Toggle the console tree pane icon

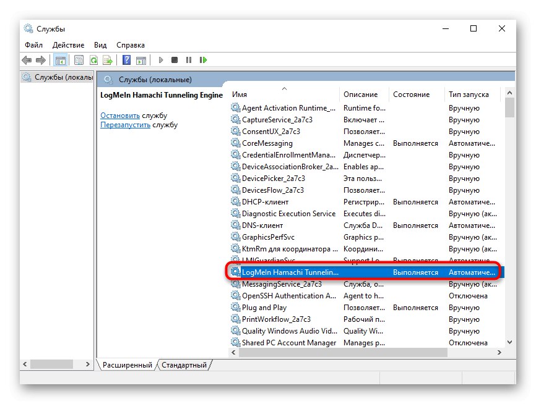[x=61, y=60]
